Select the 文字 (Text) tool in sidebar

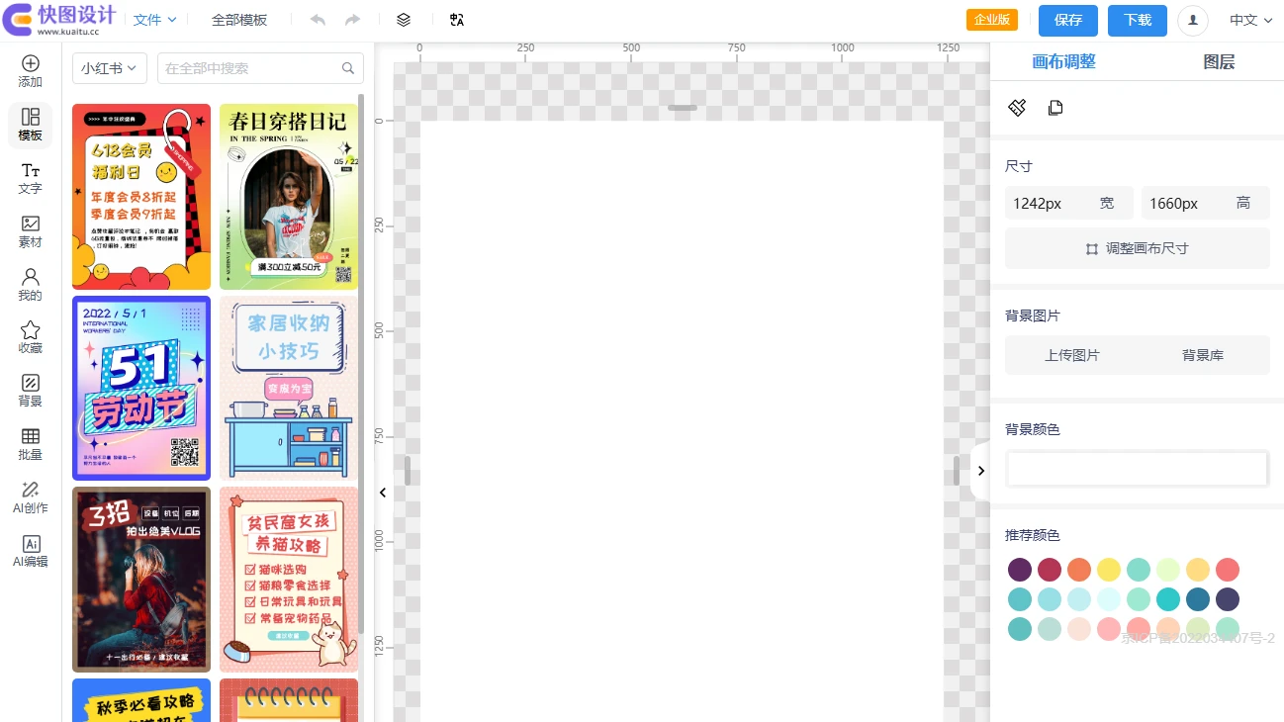(x=30, y=178)
